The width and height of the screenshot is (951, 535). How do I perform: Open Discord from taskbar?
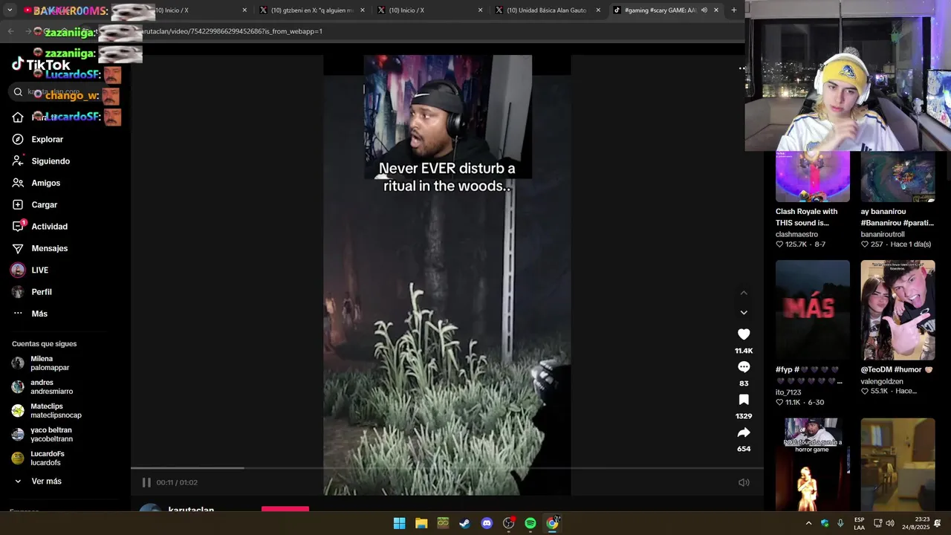[x=487, y=523]
